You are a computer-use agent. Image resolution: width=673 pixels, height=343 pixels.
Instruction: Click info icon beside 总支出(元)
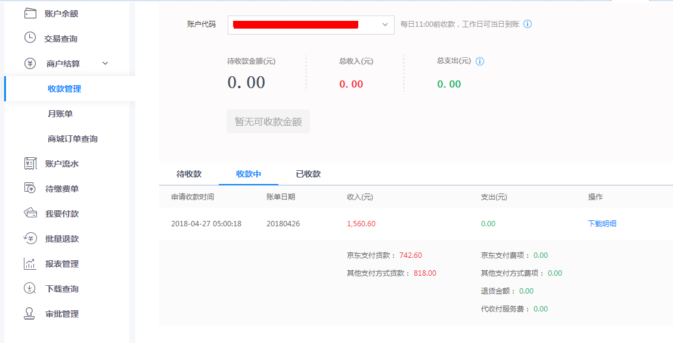pyautogui.click(x=480, y=61)
